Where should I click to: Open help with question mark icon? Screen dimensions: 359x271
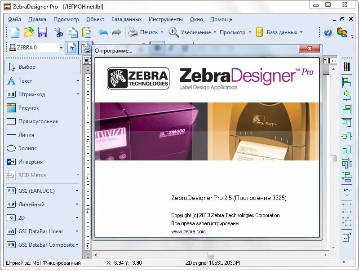(328, 32)
